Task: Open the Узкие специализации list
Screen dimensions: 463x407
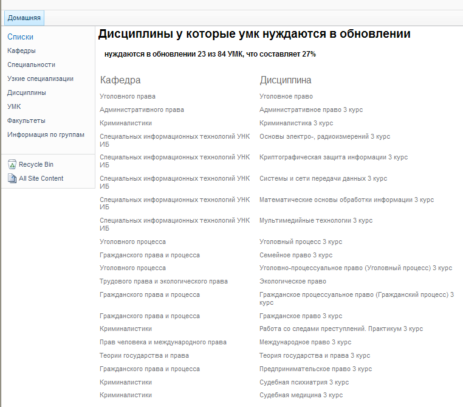Action: (x=41, y=78)
